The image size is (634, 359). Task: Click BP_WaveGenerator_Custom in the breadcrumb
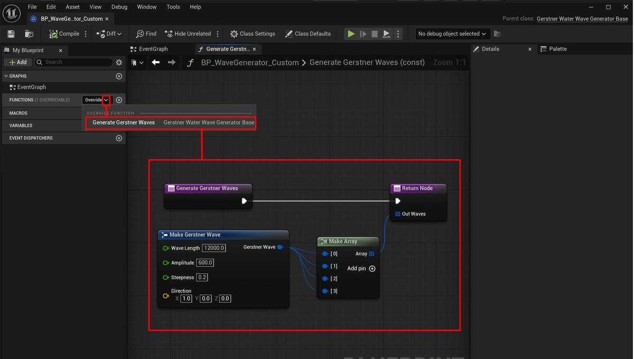(250, 62)
